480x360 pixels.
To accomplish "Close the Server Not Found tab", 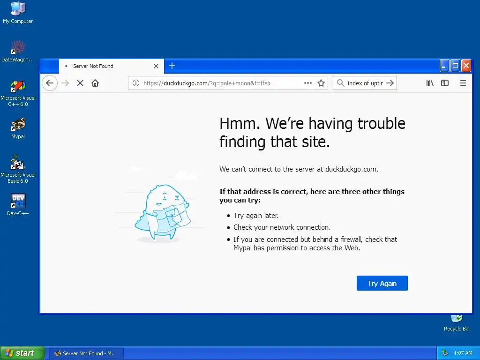I will (156, 66).
